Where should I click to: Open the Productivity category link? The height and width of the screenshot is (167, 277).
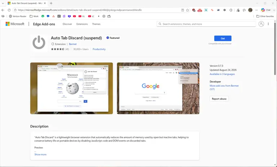tap(99, 49)
